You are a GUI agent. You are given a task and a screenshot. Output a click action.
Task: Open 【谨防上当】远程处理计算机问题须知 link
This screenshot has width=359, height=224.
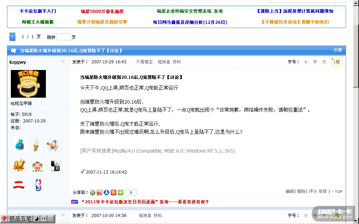(295, 11)
